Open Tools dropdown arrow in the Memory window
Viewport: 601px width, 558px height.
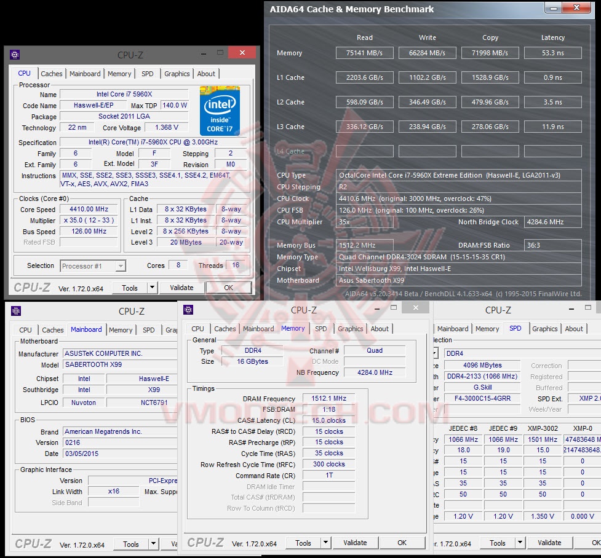pos(326,543)
